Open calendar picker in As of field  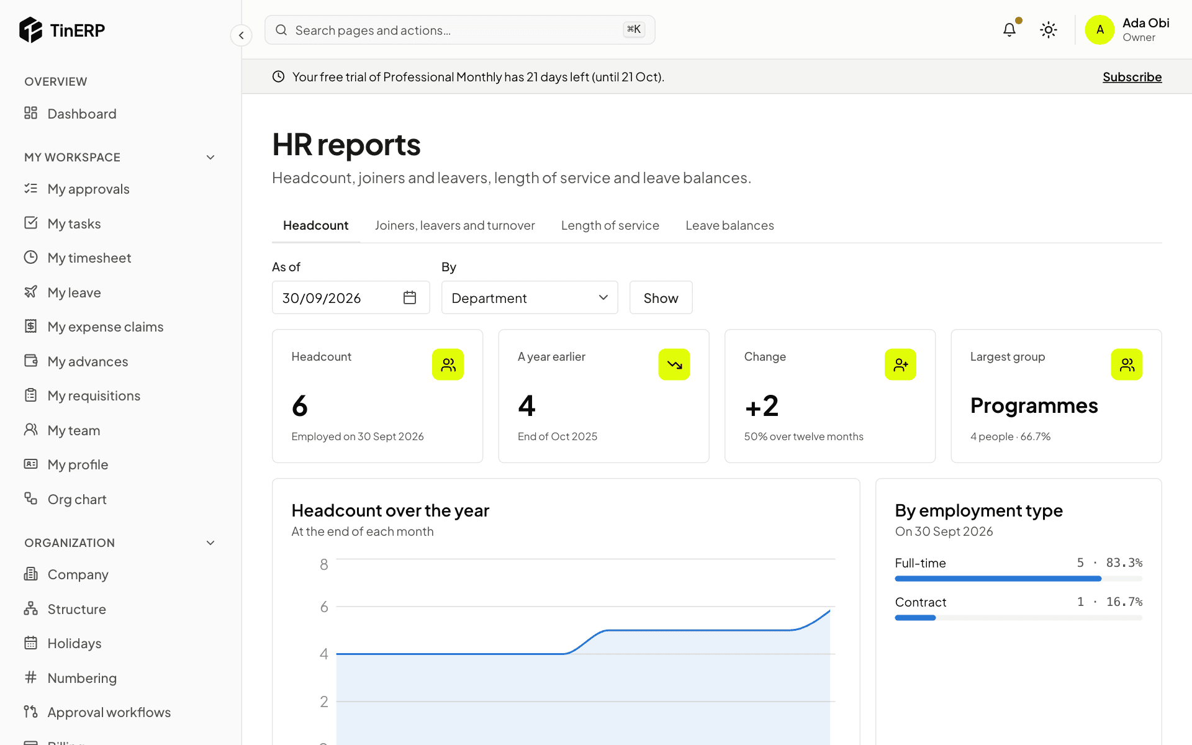(x=410, y=298)
